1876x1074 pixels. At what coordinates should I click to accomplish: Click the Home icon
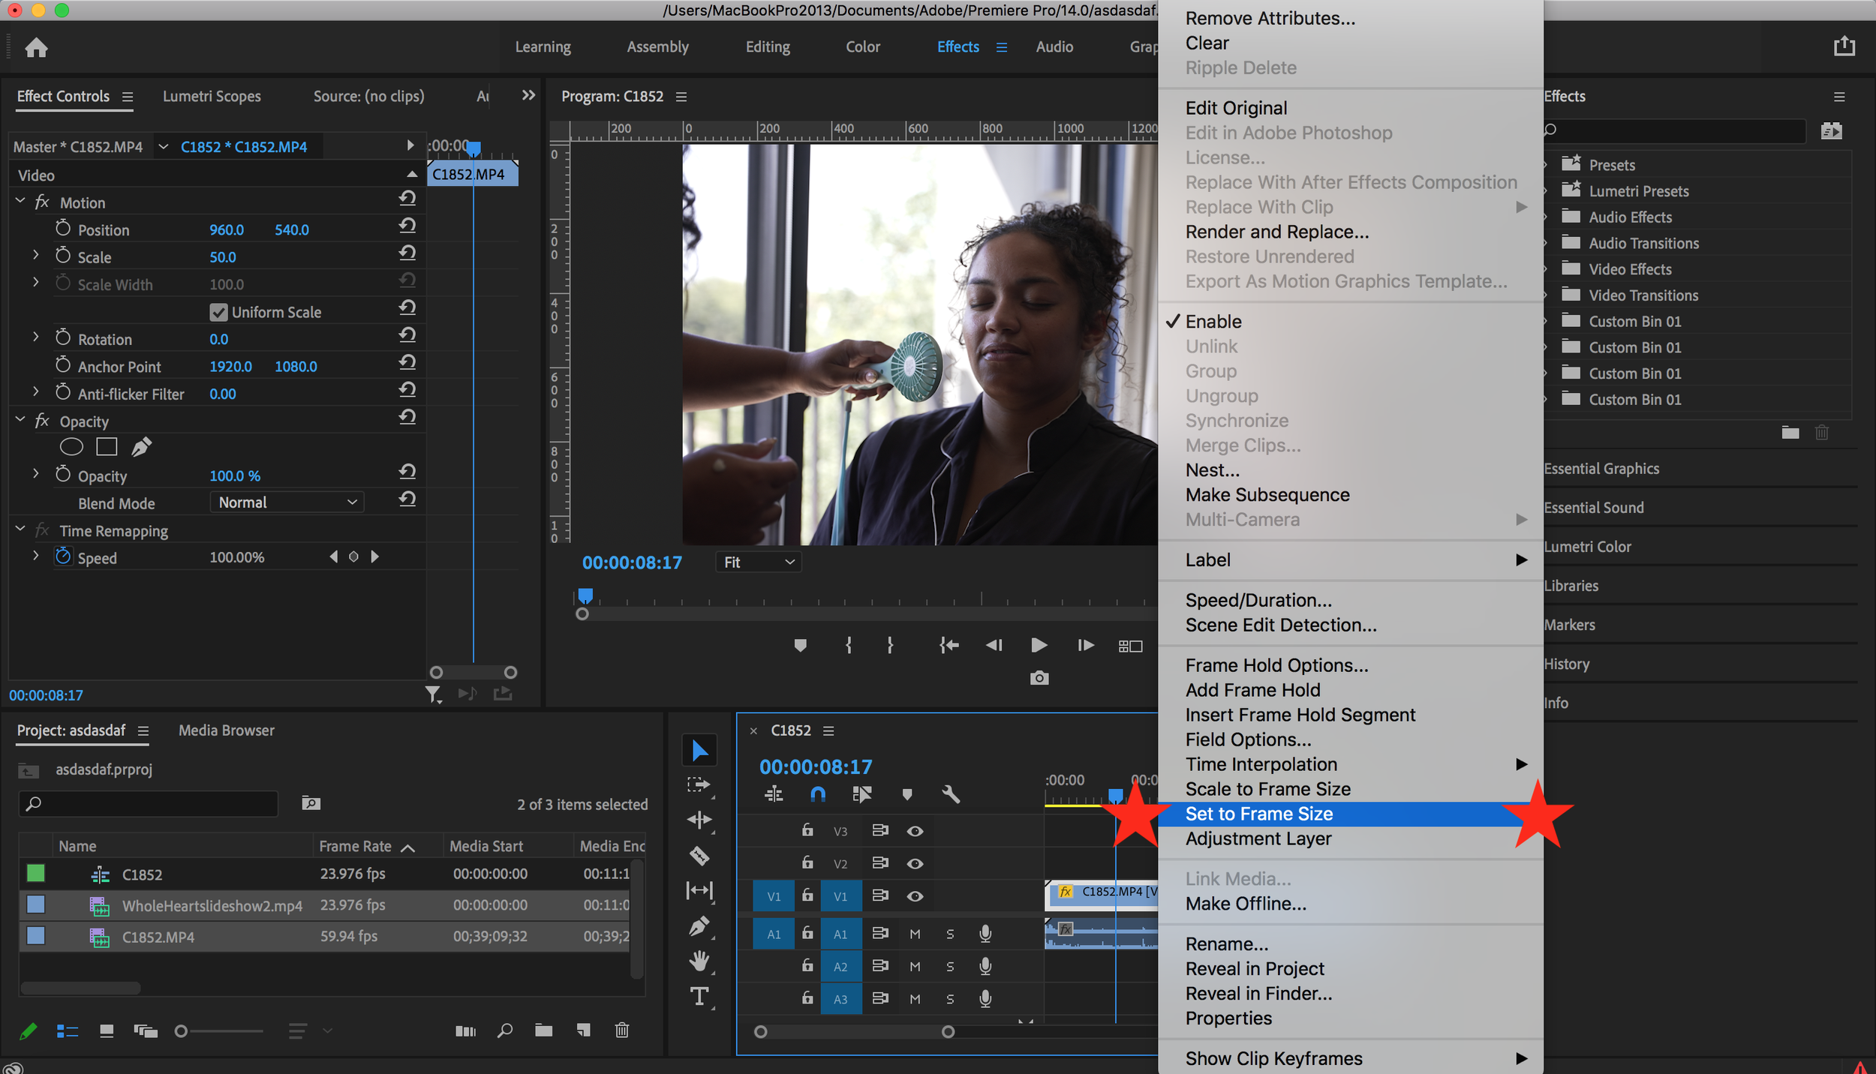point(36,48)
